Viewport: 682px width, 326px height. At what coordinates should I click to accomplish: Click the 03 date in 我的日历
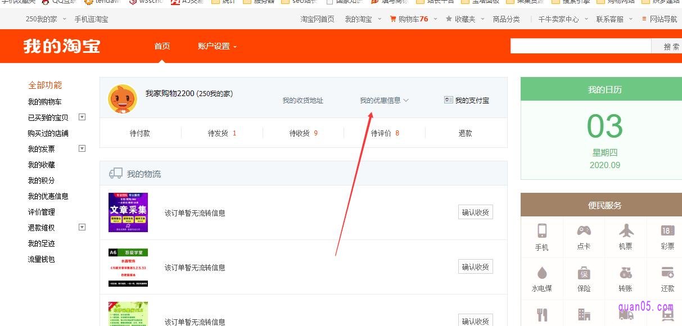605,126
